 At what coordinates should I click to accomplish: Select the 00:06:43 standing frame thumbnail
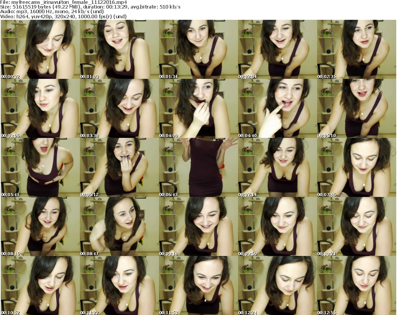coord(198,167)
